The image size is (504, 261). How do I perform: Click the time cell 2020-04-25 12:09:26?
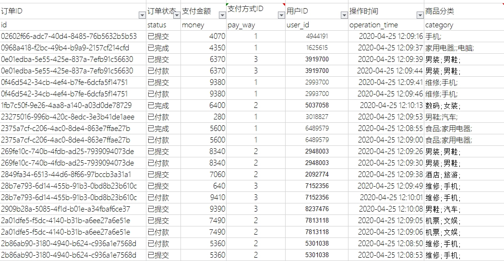386,152
